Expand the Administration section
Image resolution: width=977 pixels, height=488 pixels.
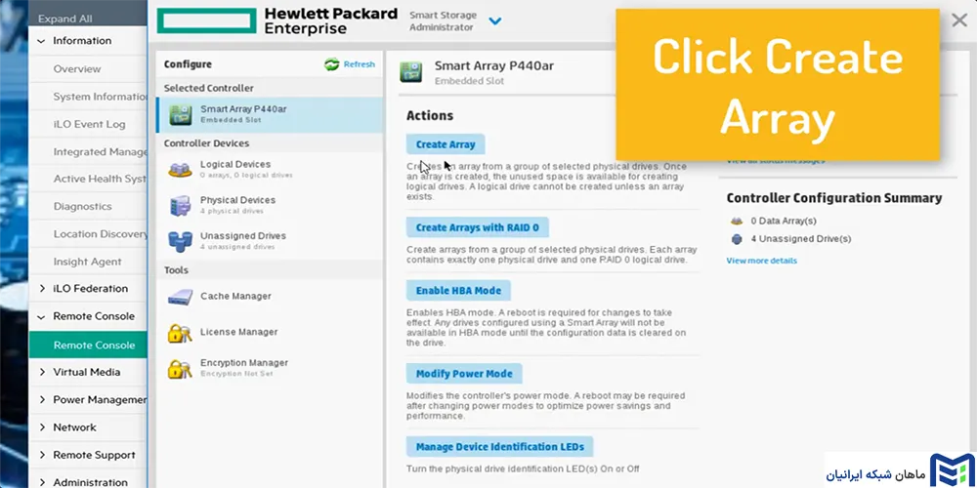point(42,482)
